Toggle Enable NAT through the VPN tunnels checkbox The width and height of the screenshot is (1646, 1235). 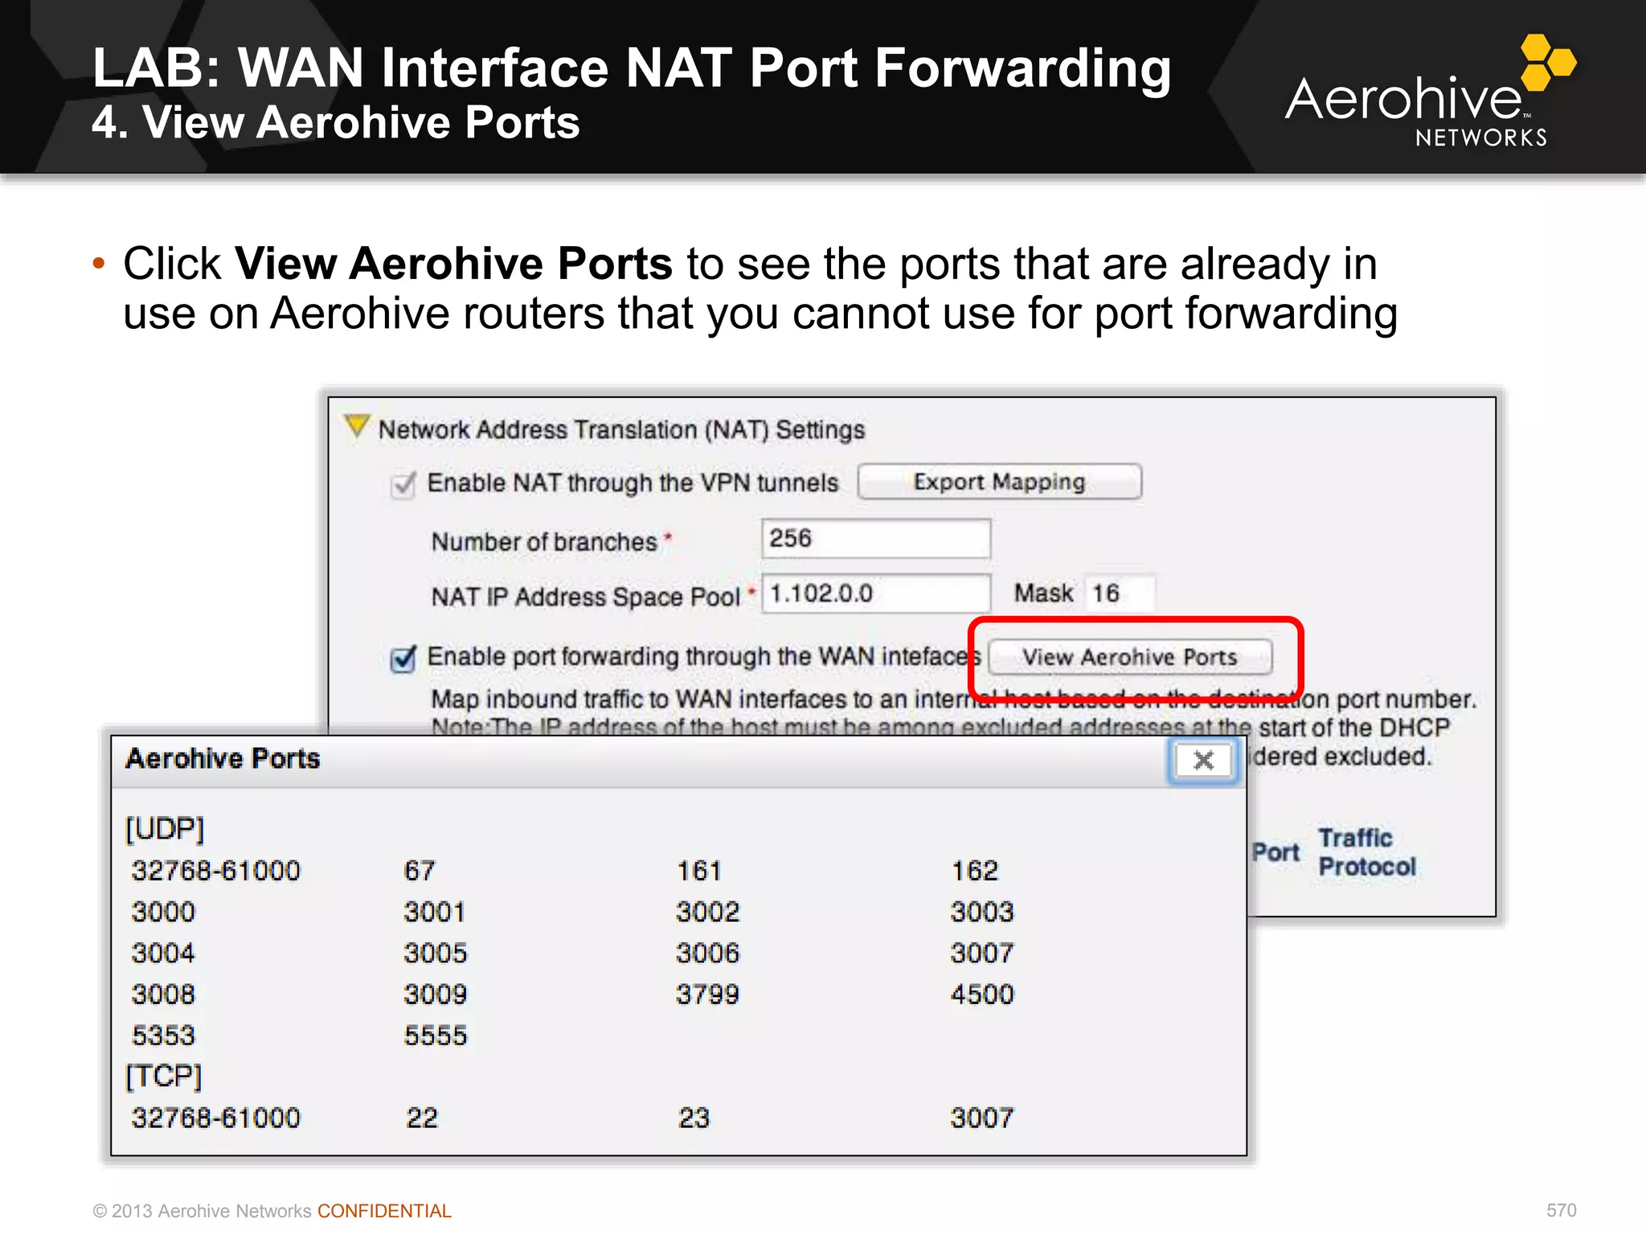(403, 484)
